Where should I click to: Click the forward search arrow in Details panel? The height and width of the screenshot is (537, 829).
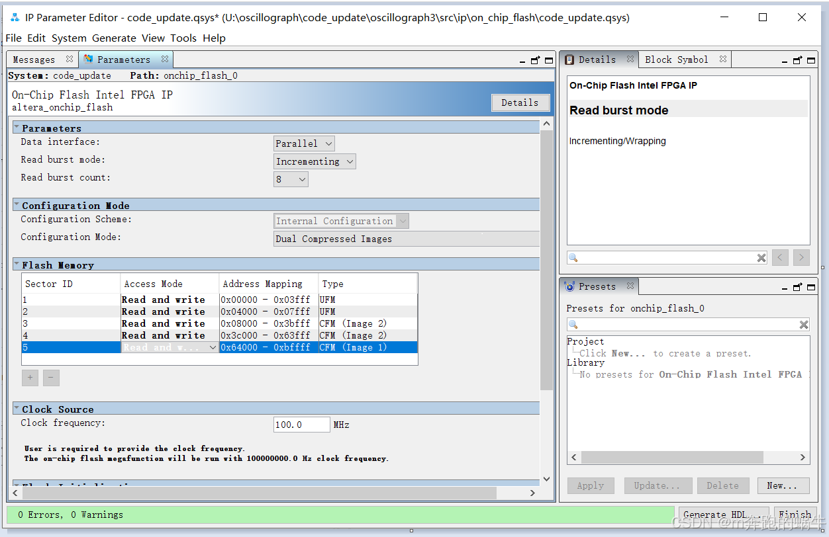(x=801, y=258)
